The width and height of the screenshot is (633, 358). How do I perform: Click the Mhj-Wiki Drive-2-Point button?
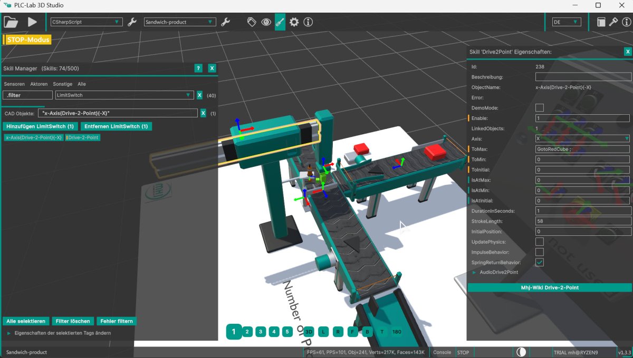(x=549, y=287)
